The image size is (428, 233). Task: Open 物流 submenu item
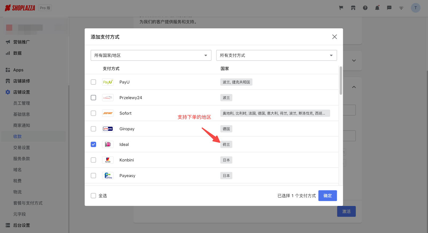[x=17, y=192]
